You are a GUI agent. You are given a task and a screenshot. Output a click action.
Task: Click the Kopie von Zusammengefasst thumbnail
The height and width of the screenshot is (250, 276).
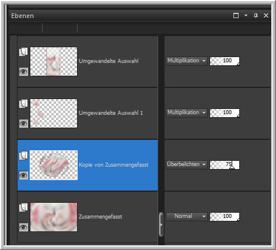pos(54,165)
